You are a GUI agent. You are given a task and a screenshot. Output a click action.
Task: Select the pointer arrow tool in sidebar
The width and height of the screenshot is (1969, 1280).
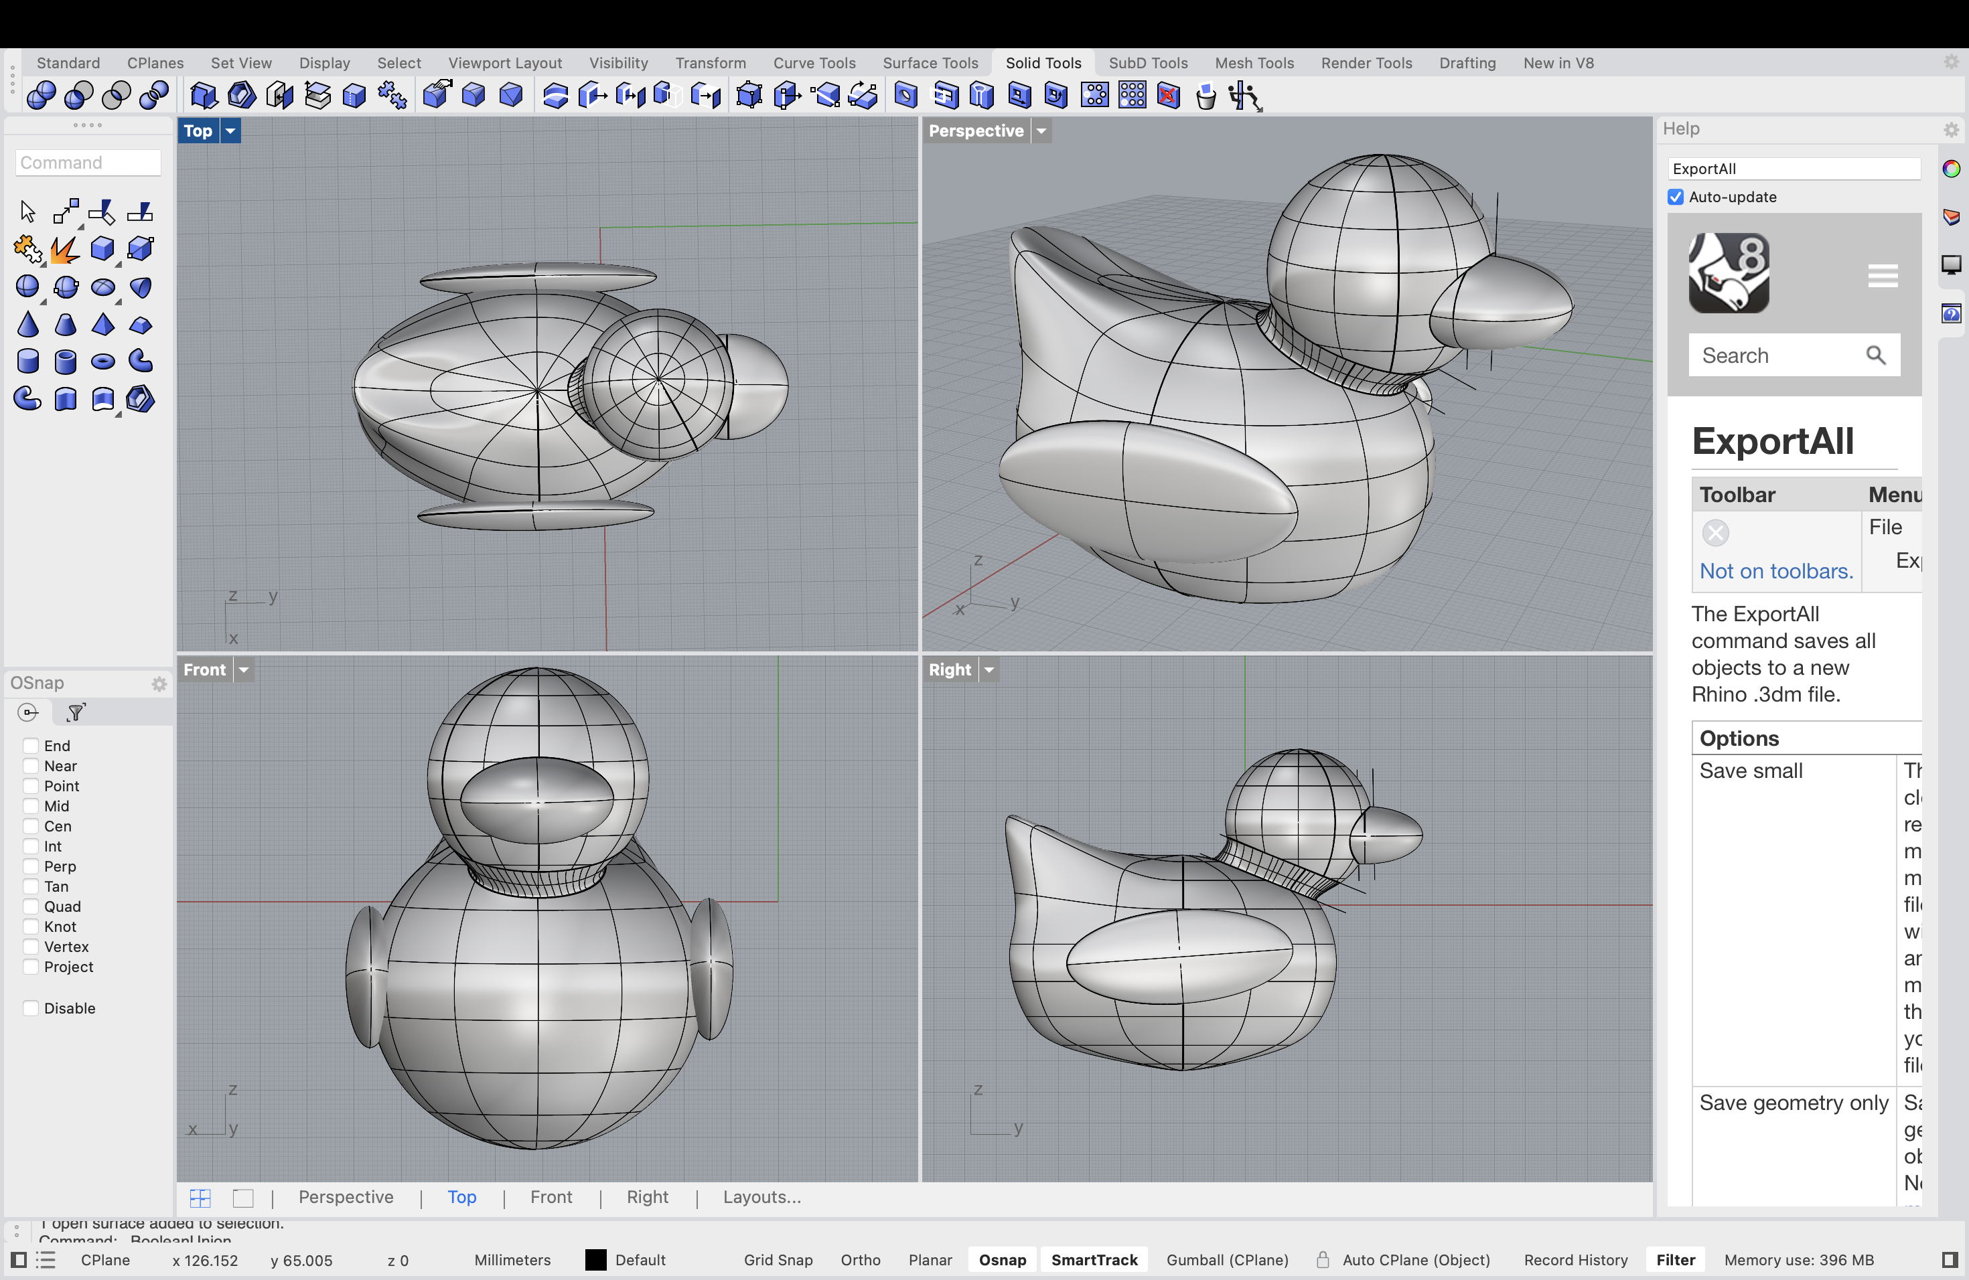tap(27, 212)
